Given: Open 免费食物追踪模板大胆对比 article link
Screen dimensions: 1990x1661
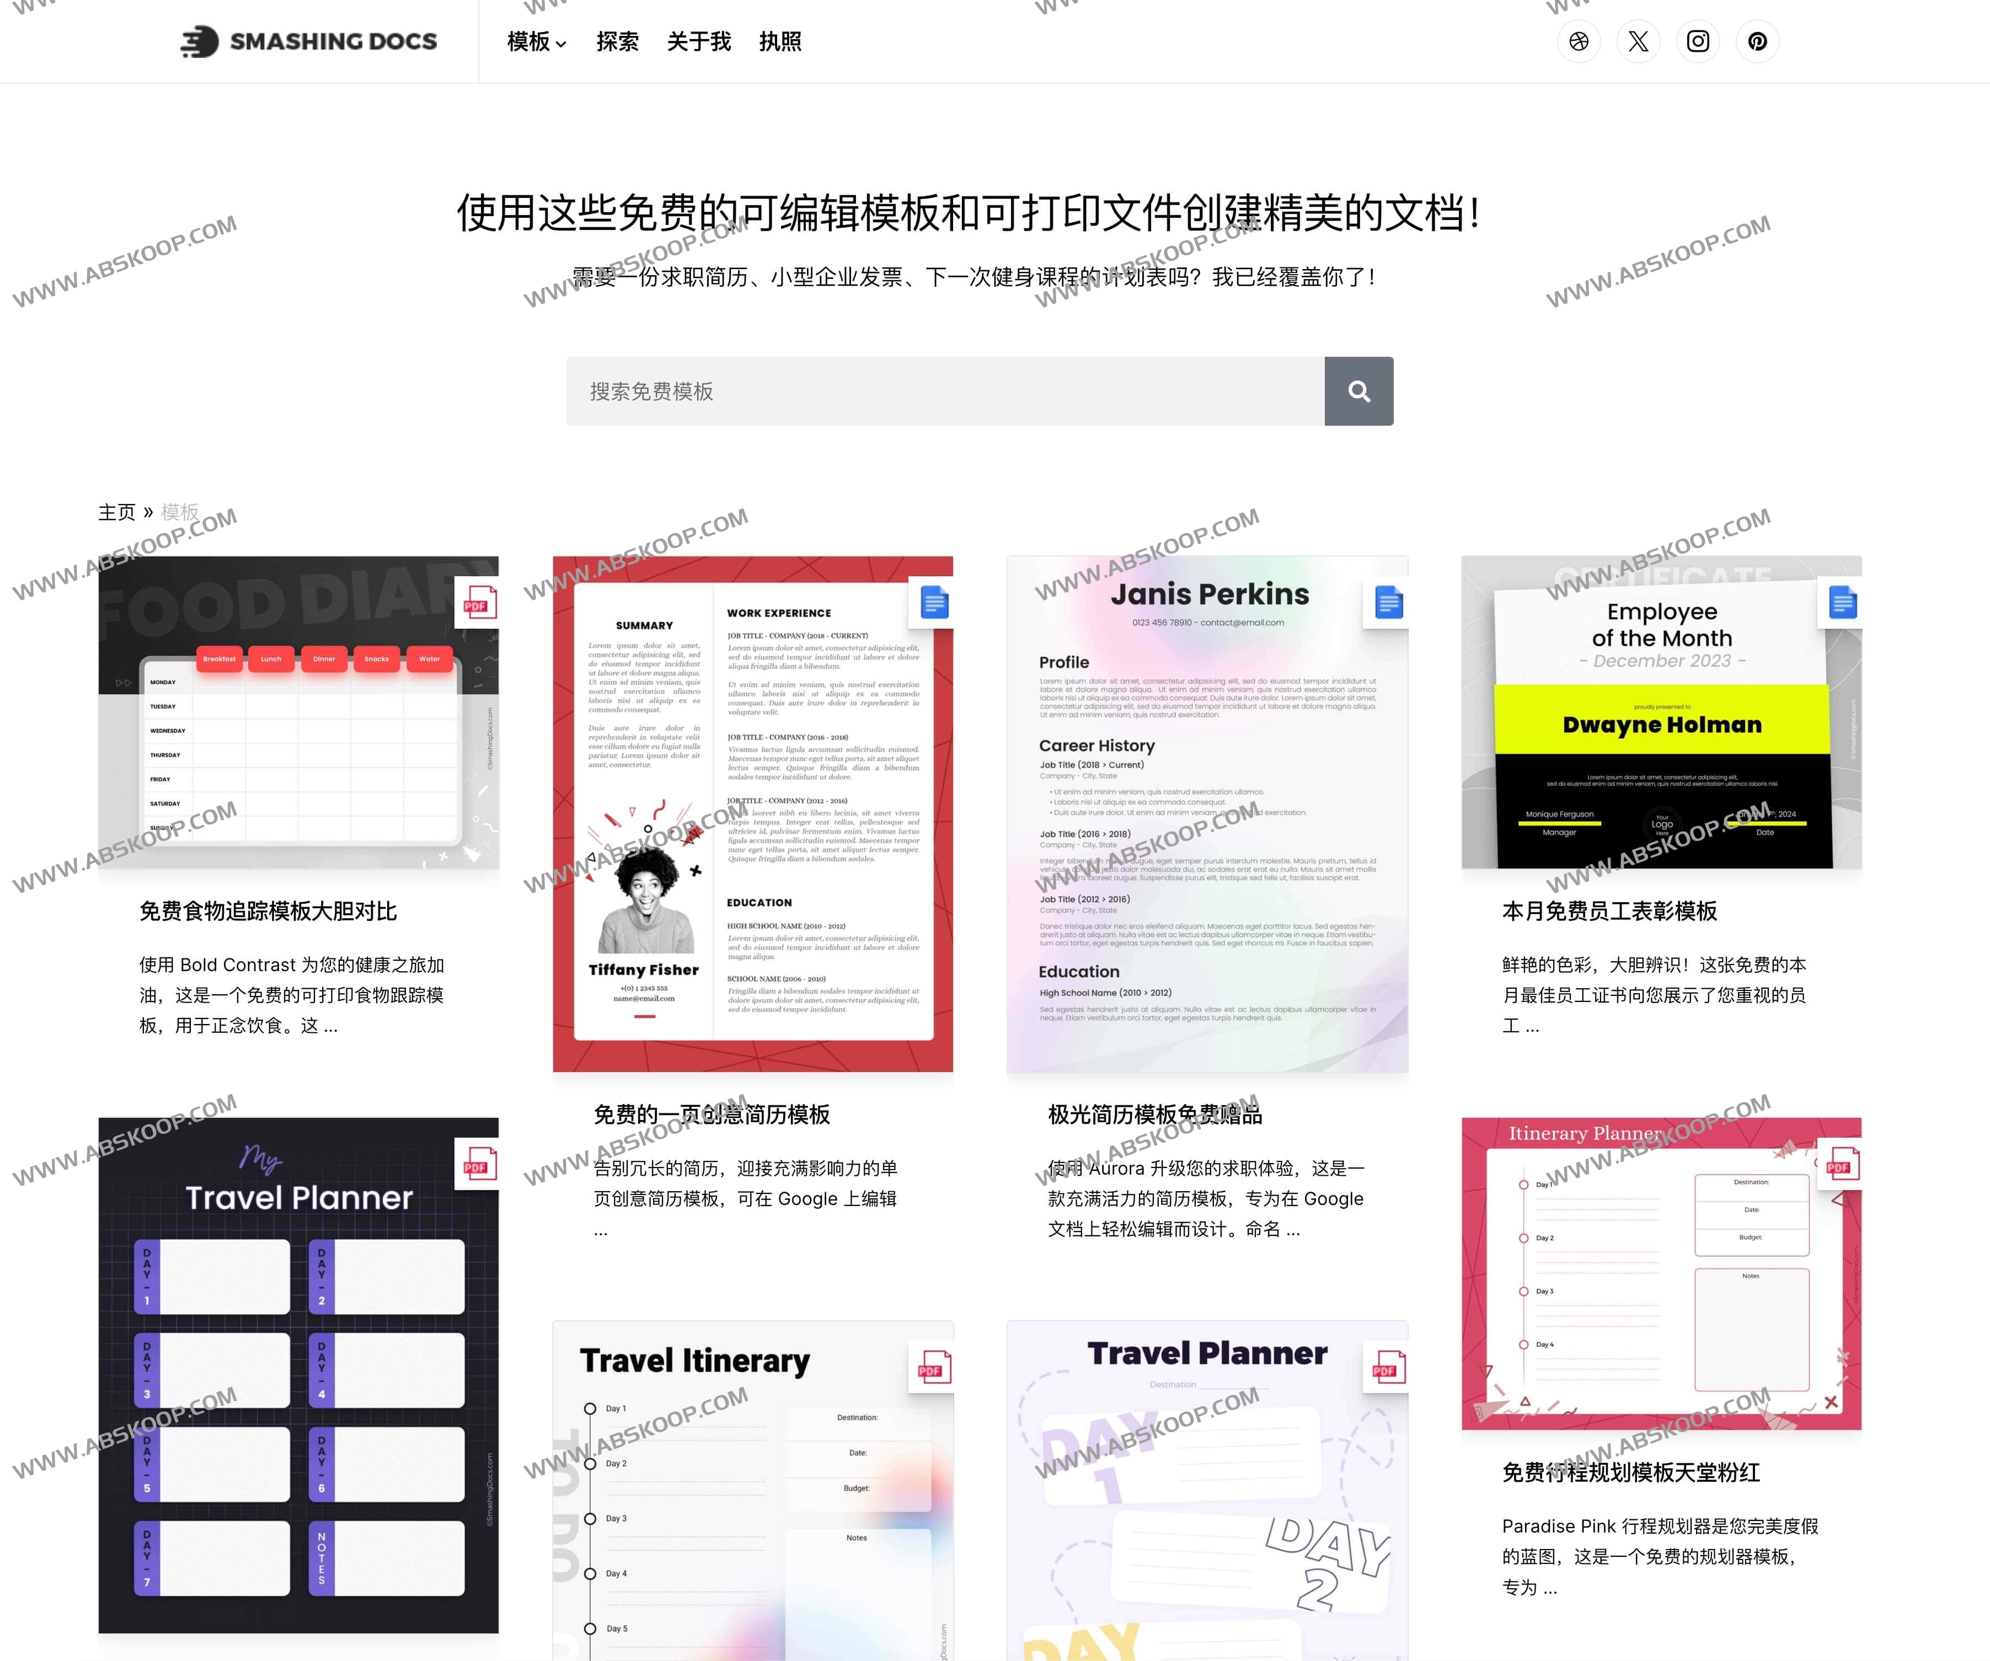Looking at the screenshot, I should coord(268,910).
